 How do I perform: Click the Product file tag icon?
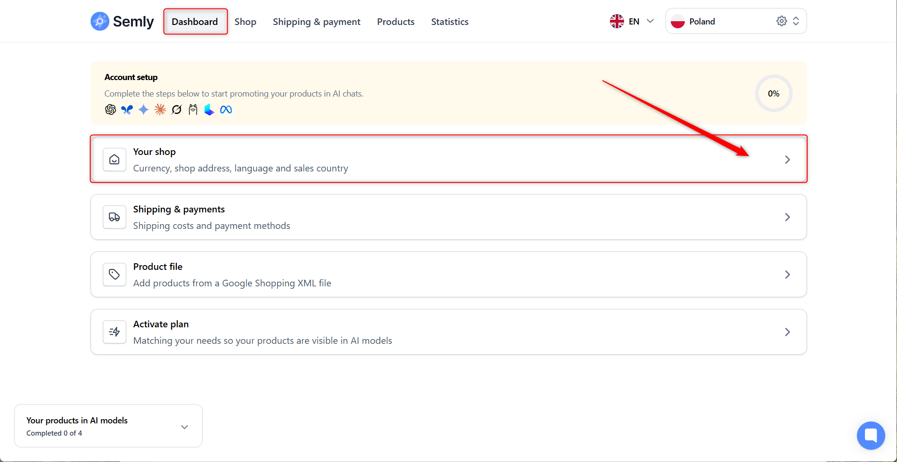[x=115, y=275]
